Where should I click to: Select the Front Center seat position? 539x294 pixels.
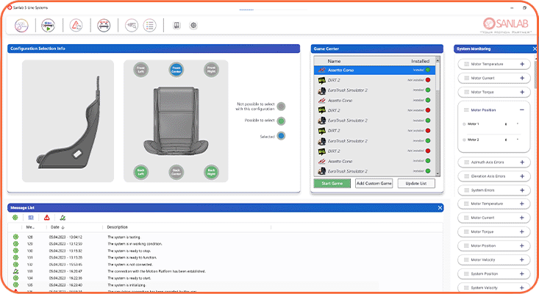pos(176,70)
